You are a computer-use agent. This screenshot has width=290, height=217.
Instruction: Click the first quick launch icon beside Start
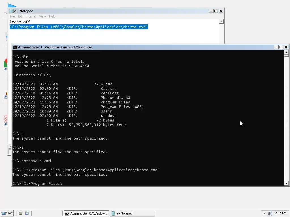click(20, 213)
